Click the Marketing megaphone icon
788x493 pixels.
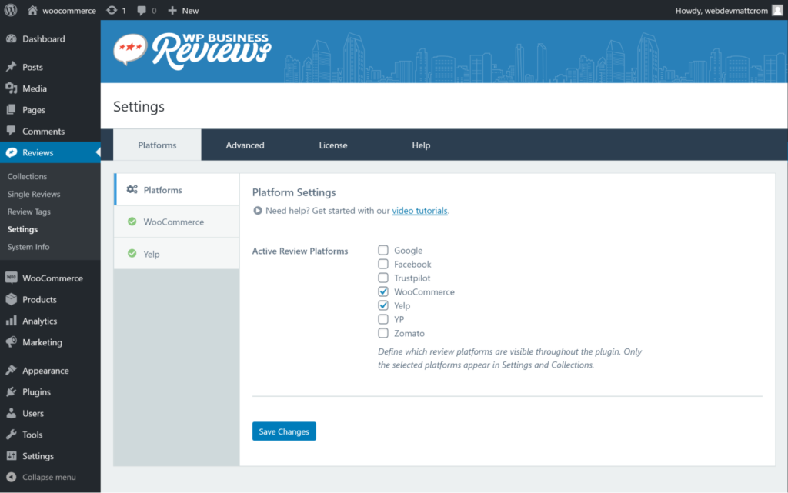(x=12, y=342)
